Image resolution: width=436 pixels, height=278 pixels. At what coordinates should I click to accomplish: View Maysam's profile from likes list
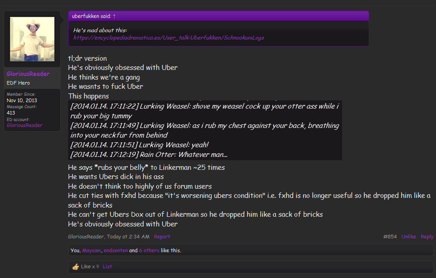(92, 251)
